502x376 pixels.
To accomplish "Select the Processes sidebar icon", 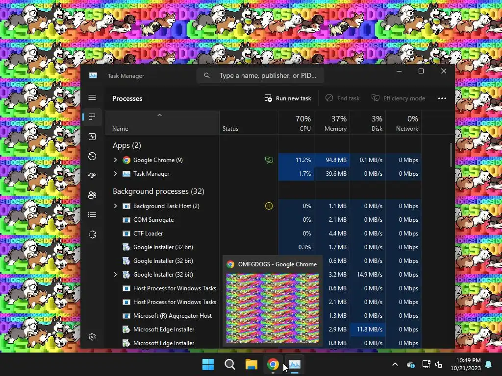I will (92, 117).
